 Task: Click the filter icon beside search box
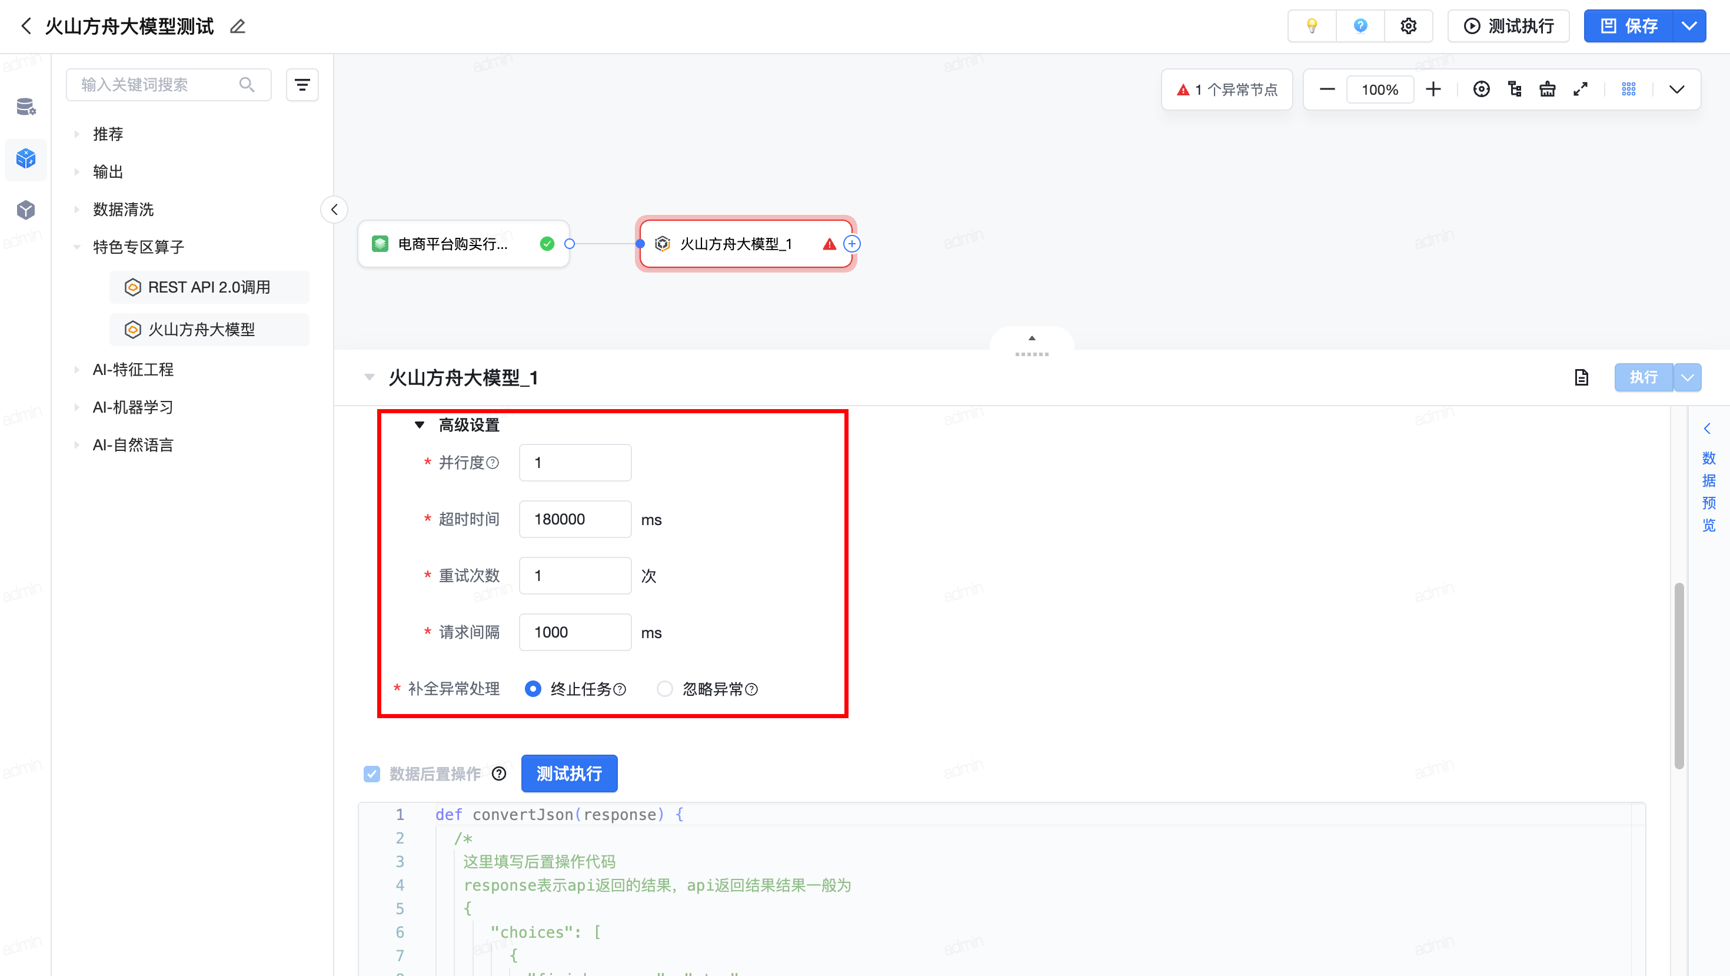[302, 85]
